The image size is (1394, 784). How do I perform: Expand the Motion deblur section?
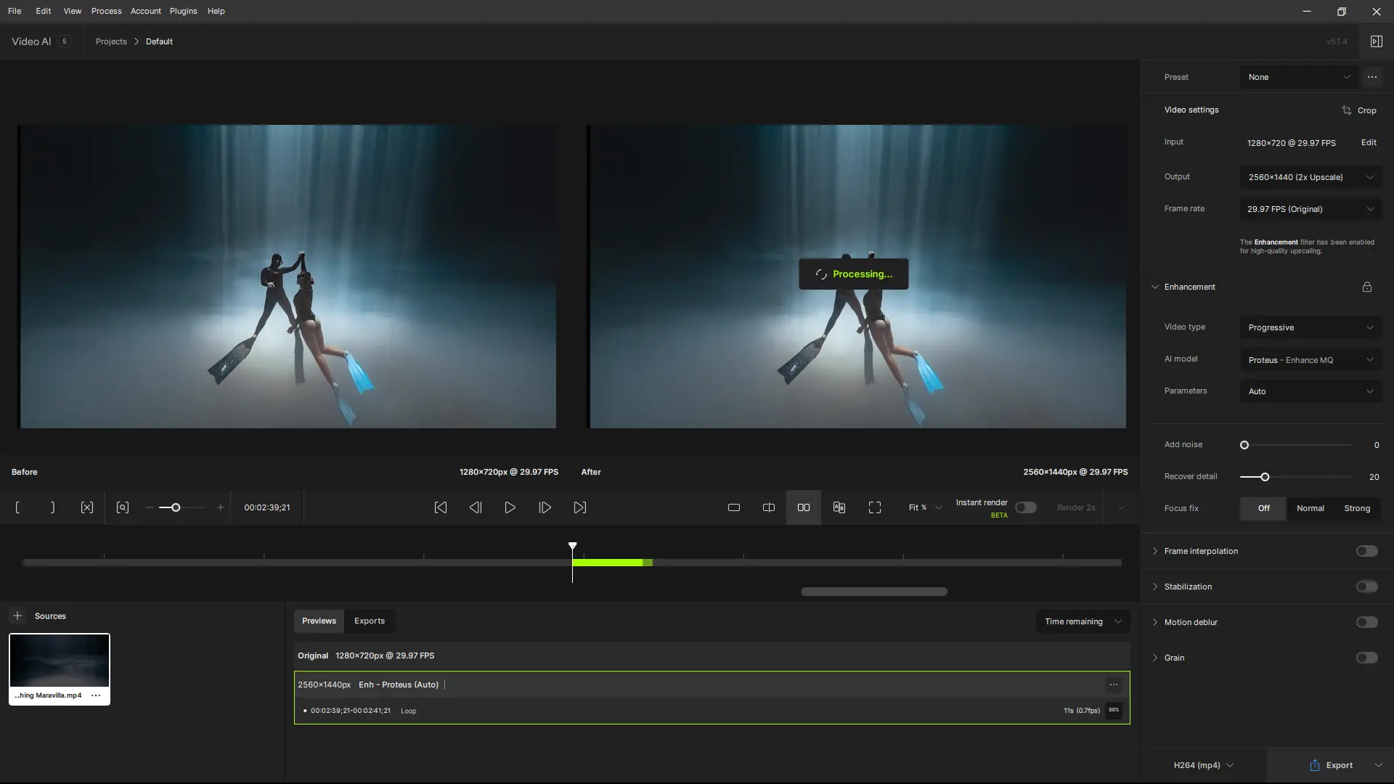pos(1155,622)
